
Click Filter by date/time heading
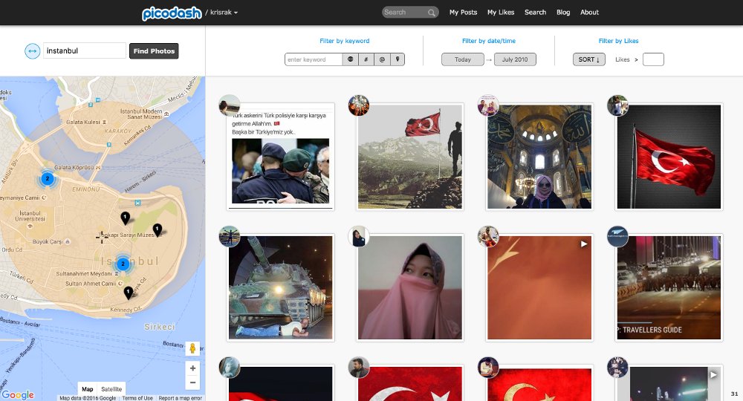click(x=489, y=41)
